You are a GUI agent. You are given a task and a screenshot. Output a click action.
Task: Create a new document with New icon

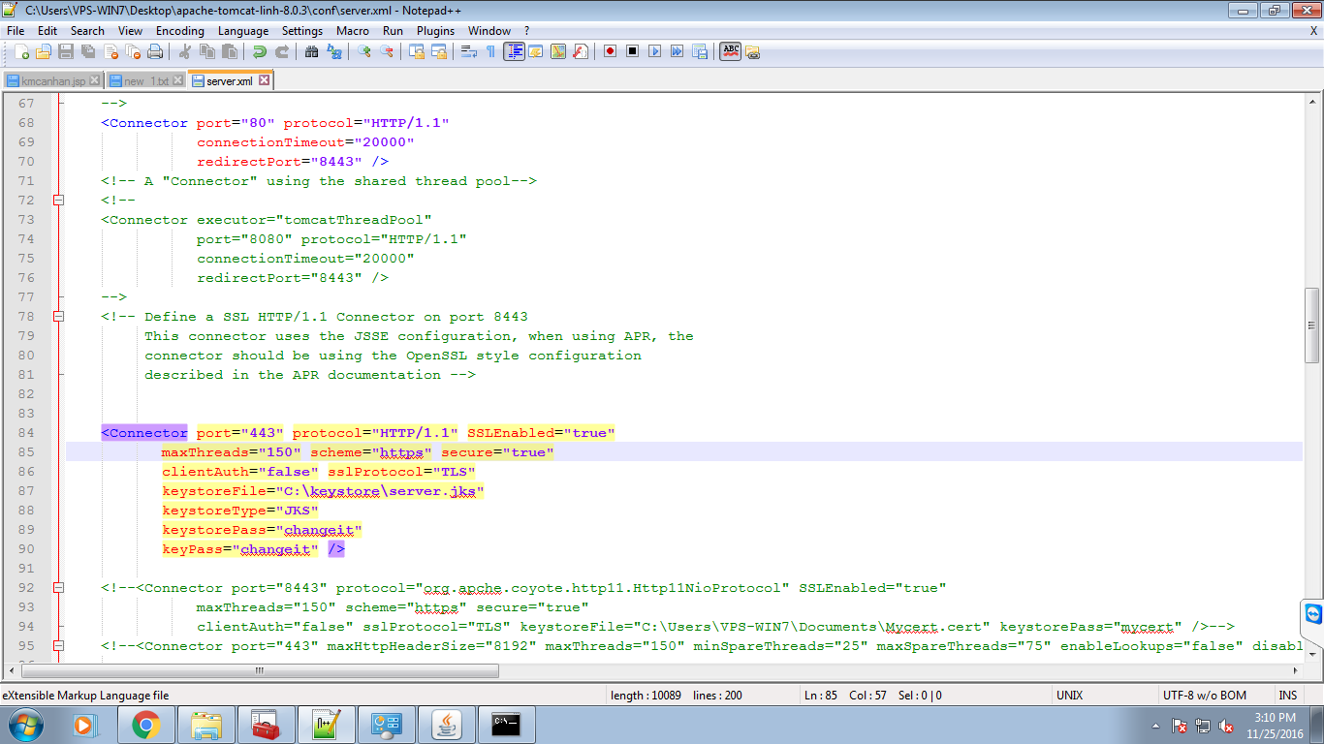point(21,51)
